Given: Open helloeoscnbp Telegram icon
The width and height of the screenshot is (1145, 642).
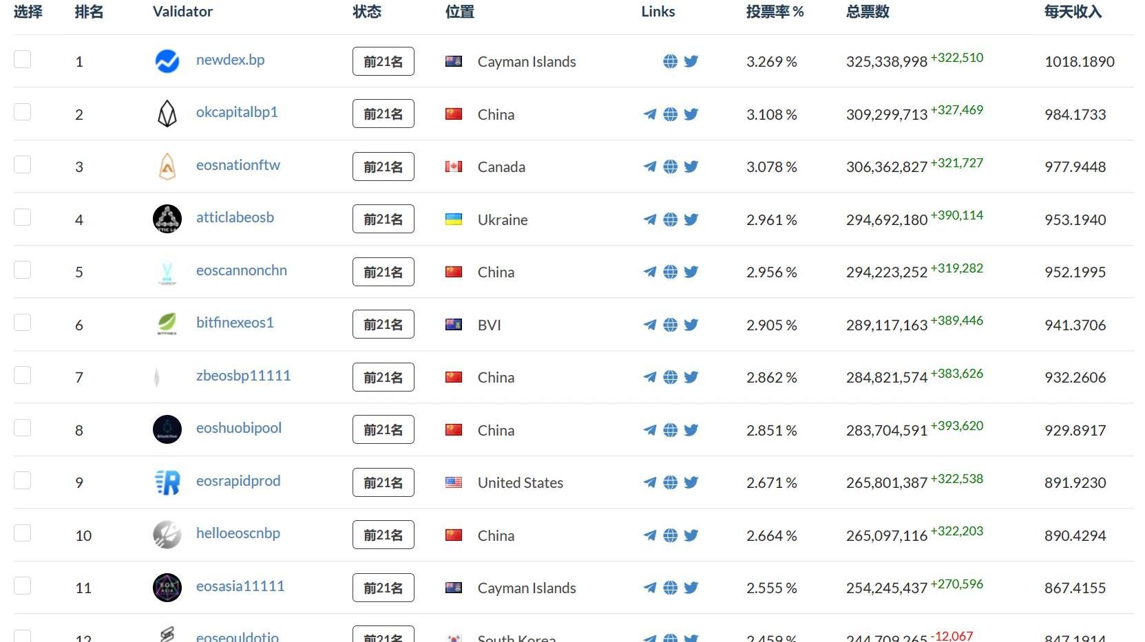Looking at the screenshot, I should click(649, 535).
